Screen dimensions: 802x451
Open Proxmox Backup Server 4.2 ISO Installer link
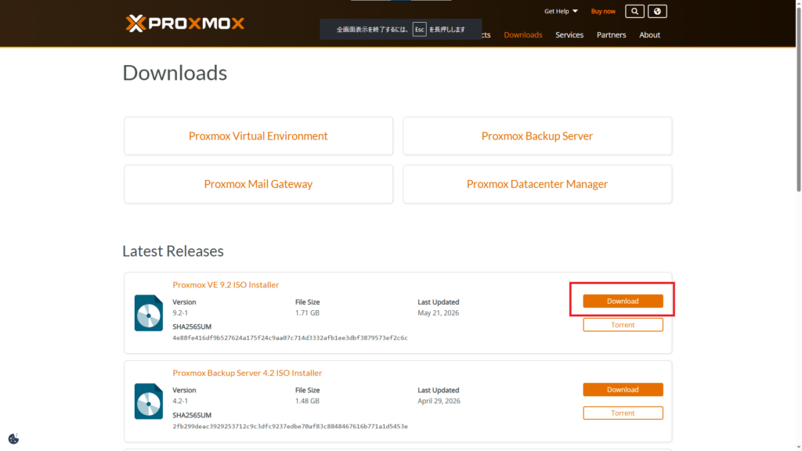(247, 373)
